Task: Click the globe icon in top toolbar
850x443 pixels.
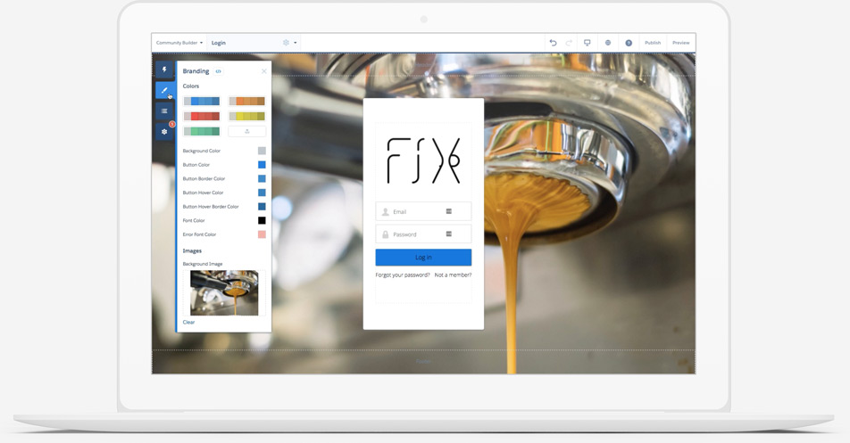Action: pos(608,43)
